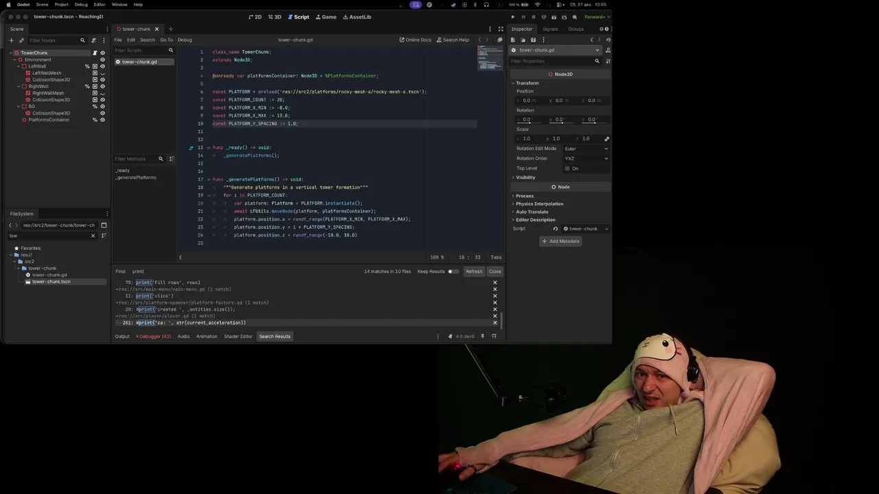Expand the Visibility section
Viewport: 879px width, 494px height.
point(525,178)
